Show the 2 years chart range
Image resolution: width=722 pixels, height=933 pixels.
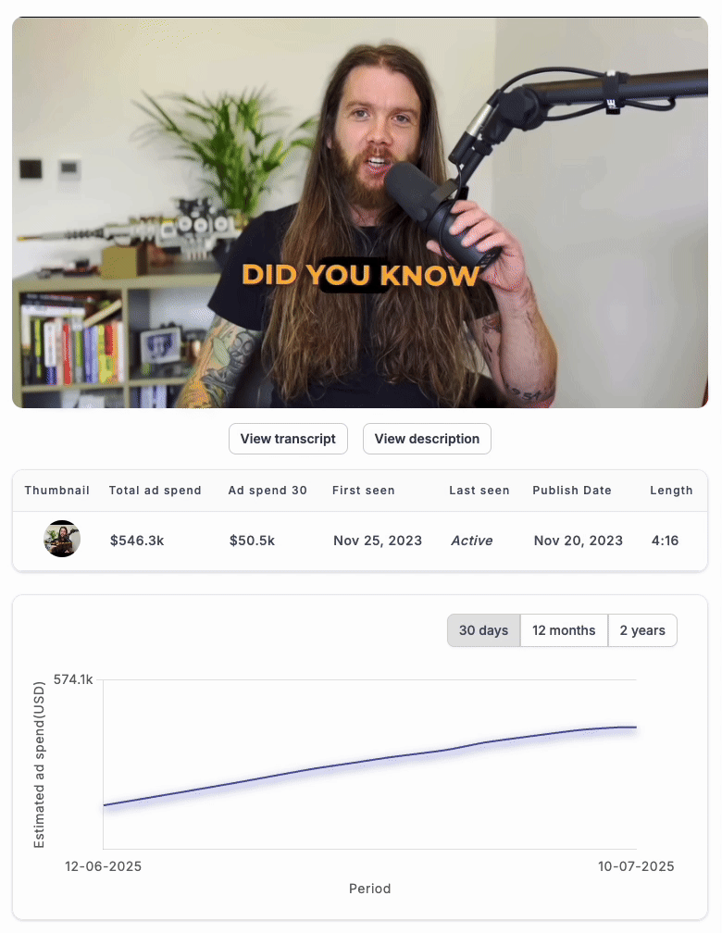[642, 630]
